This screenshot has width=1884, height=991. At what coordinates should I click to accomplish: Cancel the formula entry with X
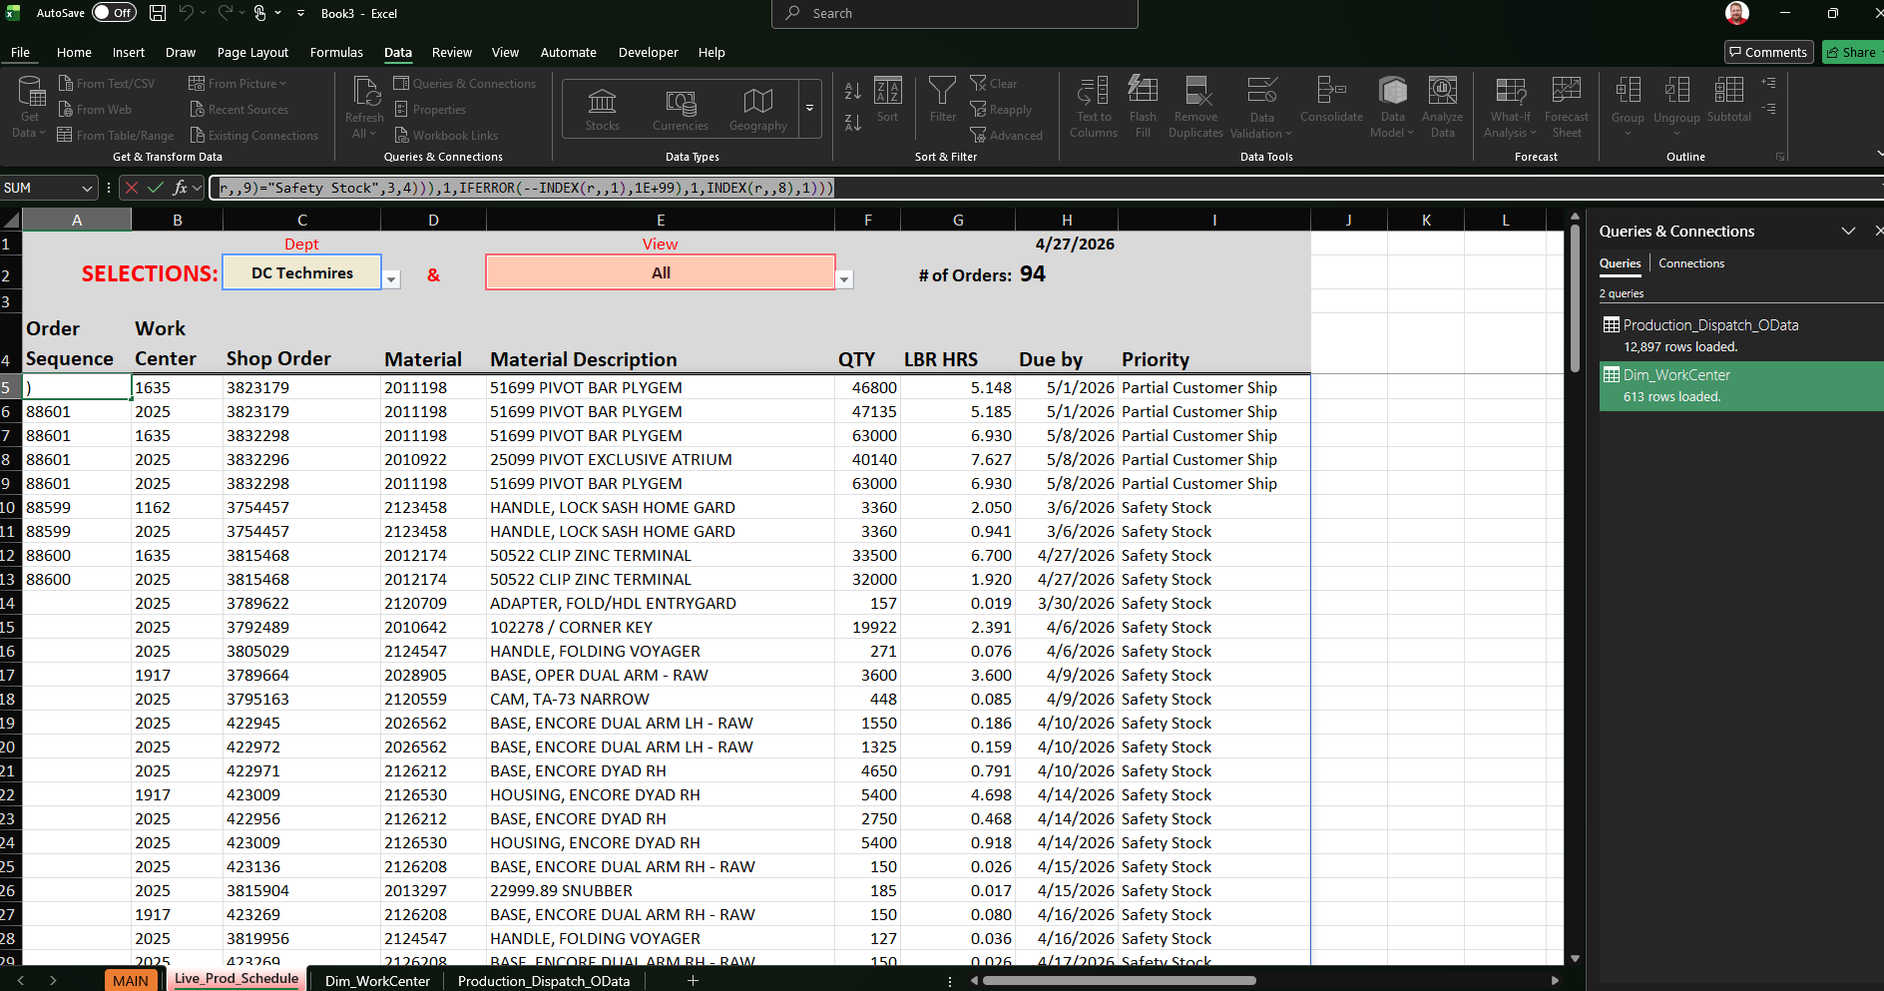tap(132, 188)
